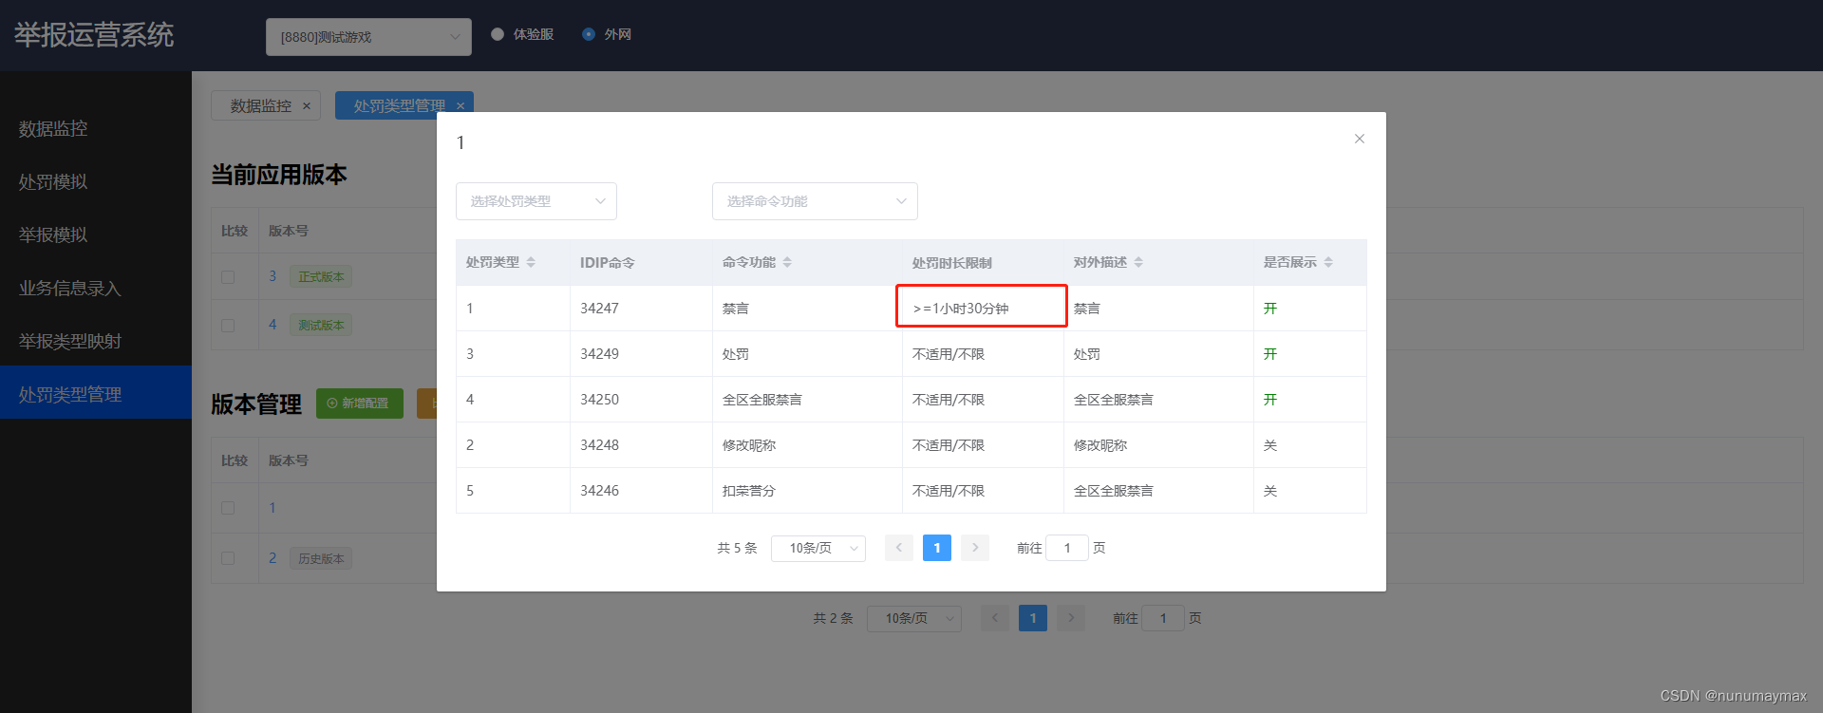Image resolution: width=1823 pixels, height=713 pixels.
Task: Click the 共 5 条 total count
Action: (737, 548)
